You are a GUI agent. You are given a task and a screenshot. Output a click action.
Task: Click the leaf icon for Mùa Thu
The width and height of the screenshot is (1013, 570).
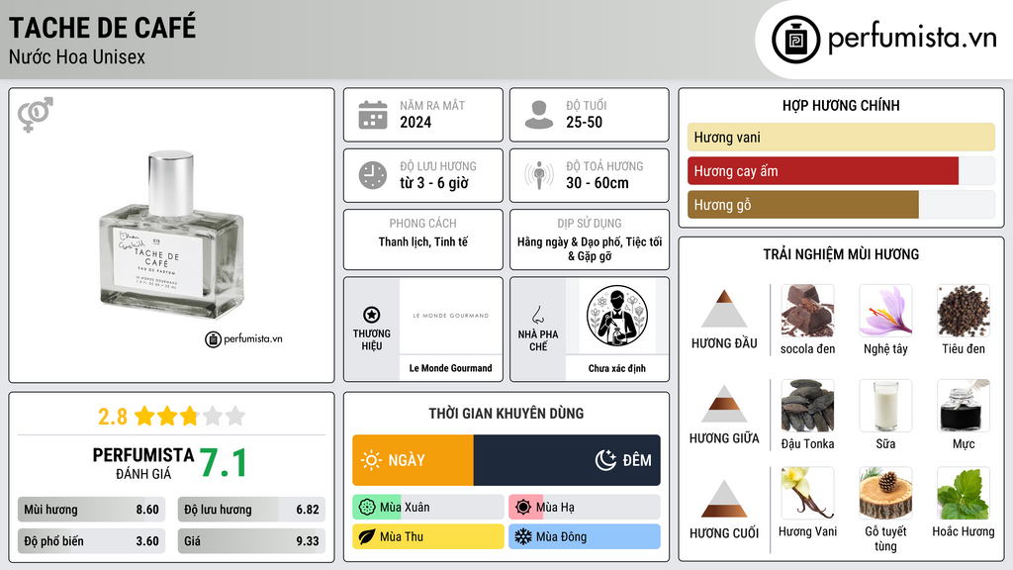tap(367, 536)
